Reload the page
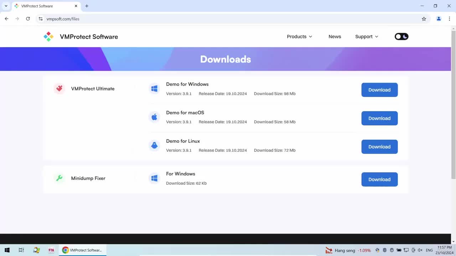The image size is (456, 256). [28, 19]
